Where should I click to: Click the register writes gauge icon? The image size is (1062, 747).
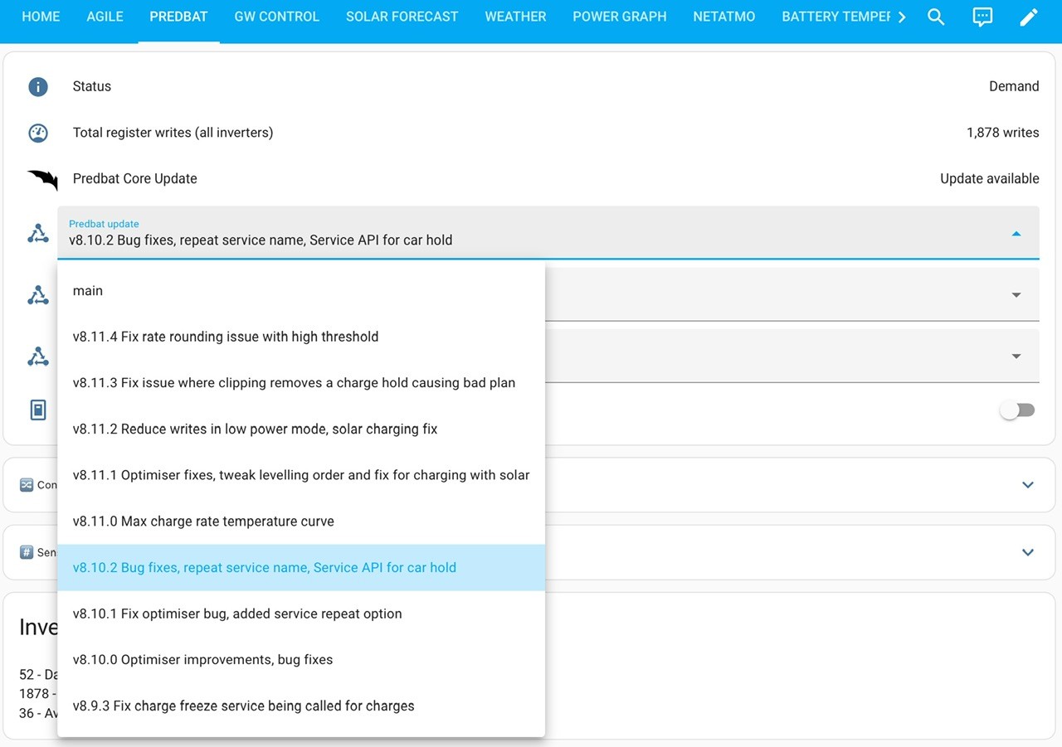click(38, 133)
